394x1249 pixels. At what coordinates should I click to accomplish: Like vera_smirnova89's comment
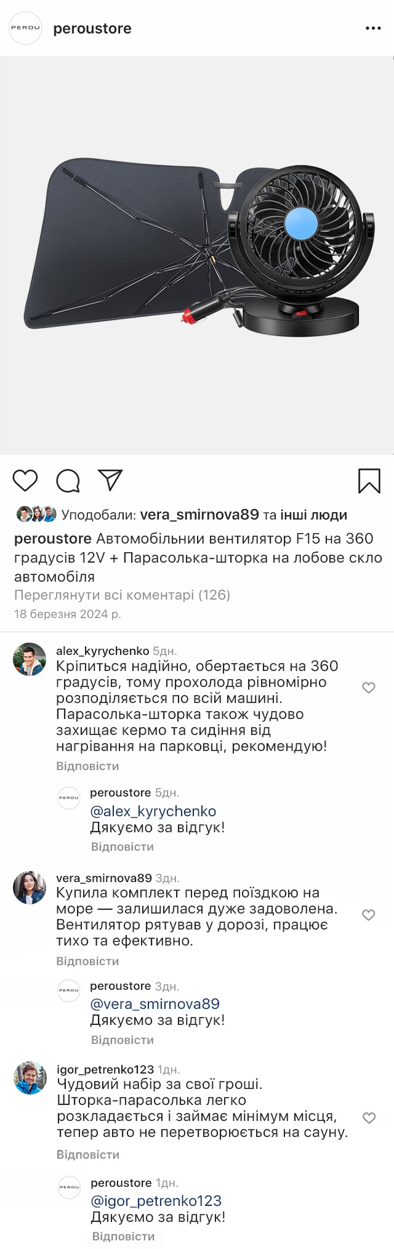369,915
